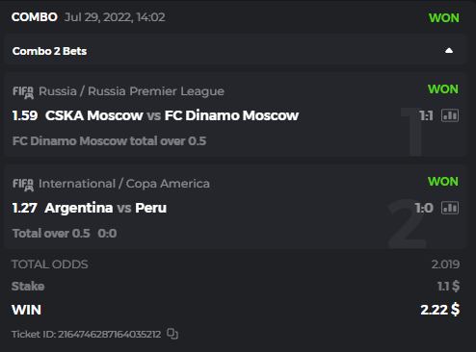Click the 1:1 score of the first bet
476x352 pixels.
[x=426, y=115]
